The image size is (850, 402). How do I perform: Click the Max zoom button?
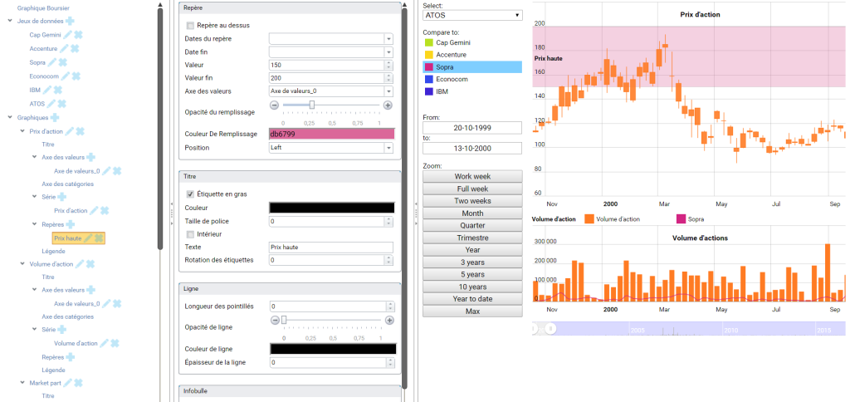click(472, 311)
